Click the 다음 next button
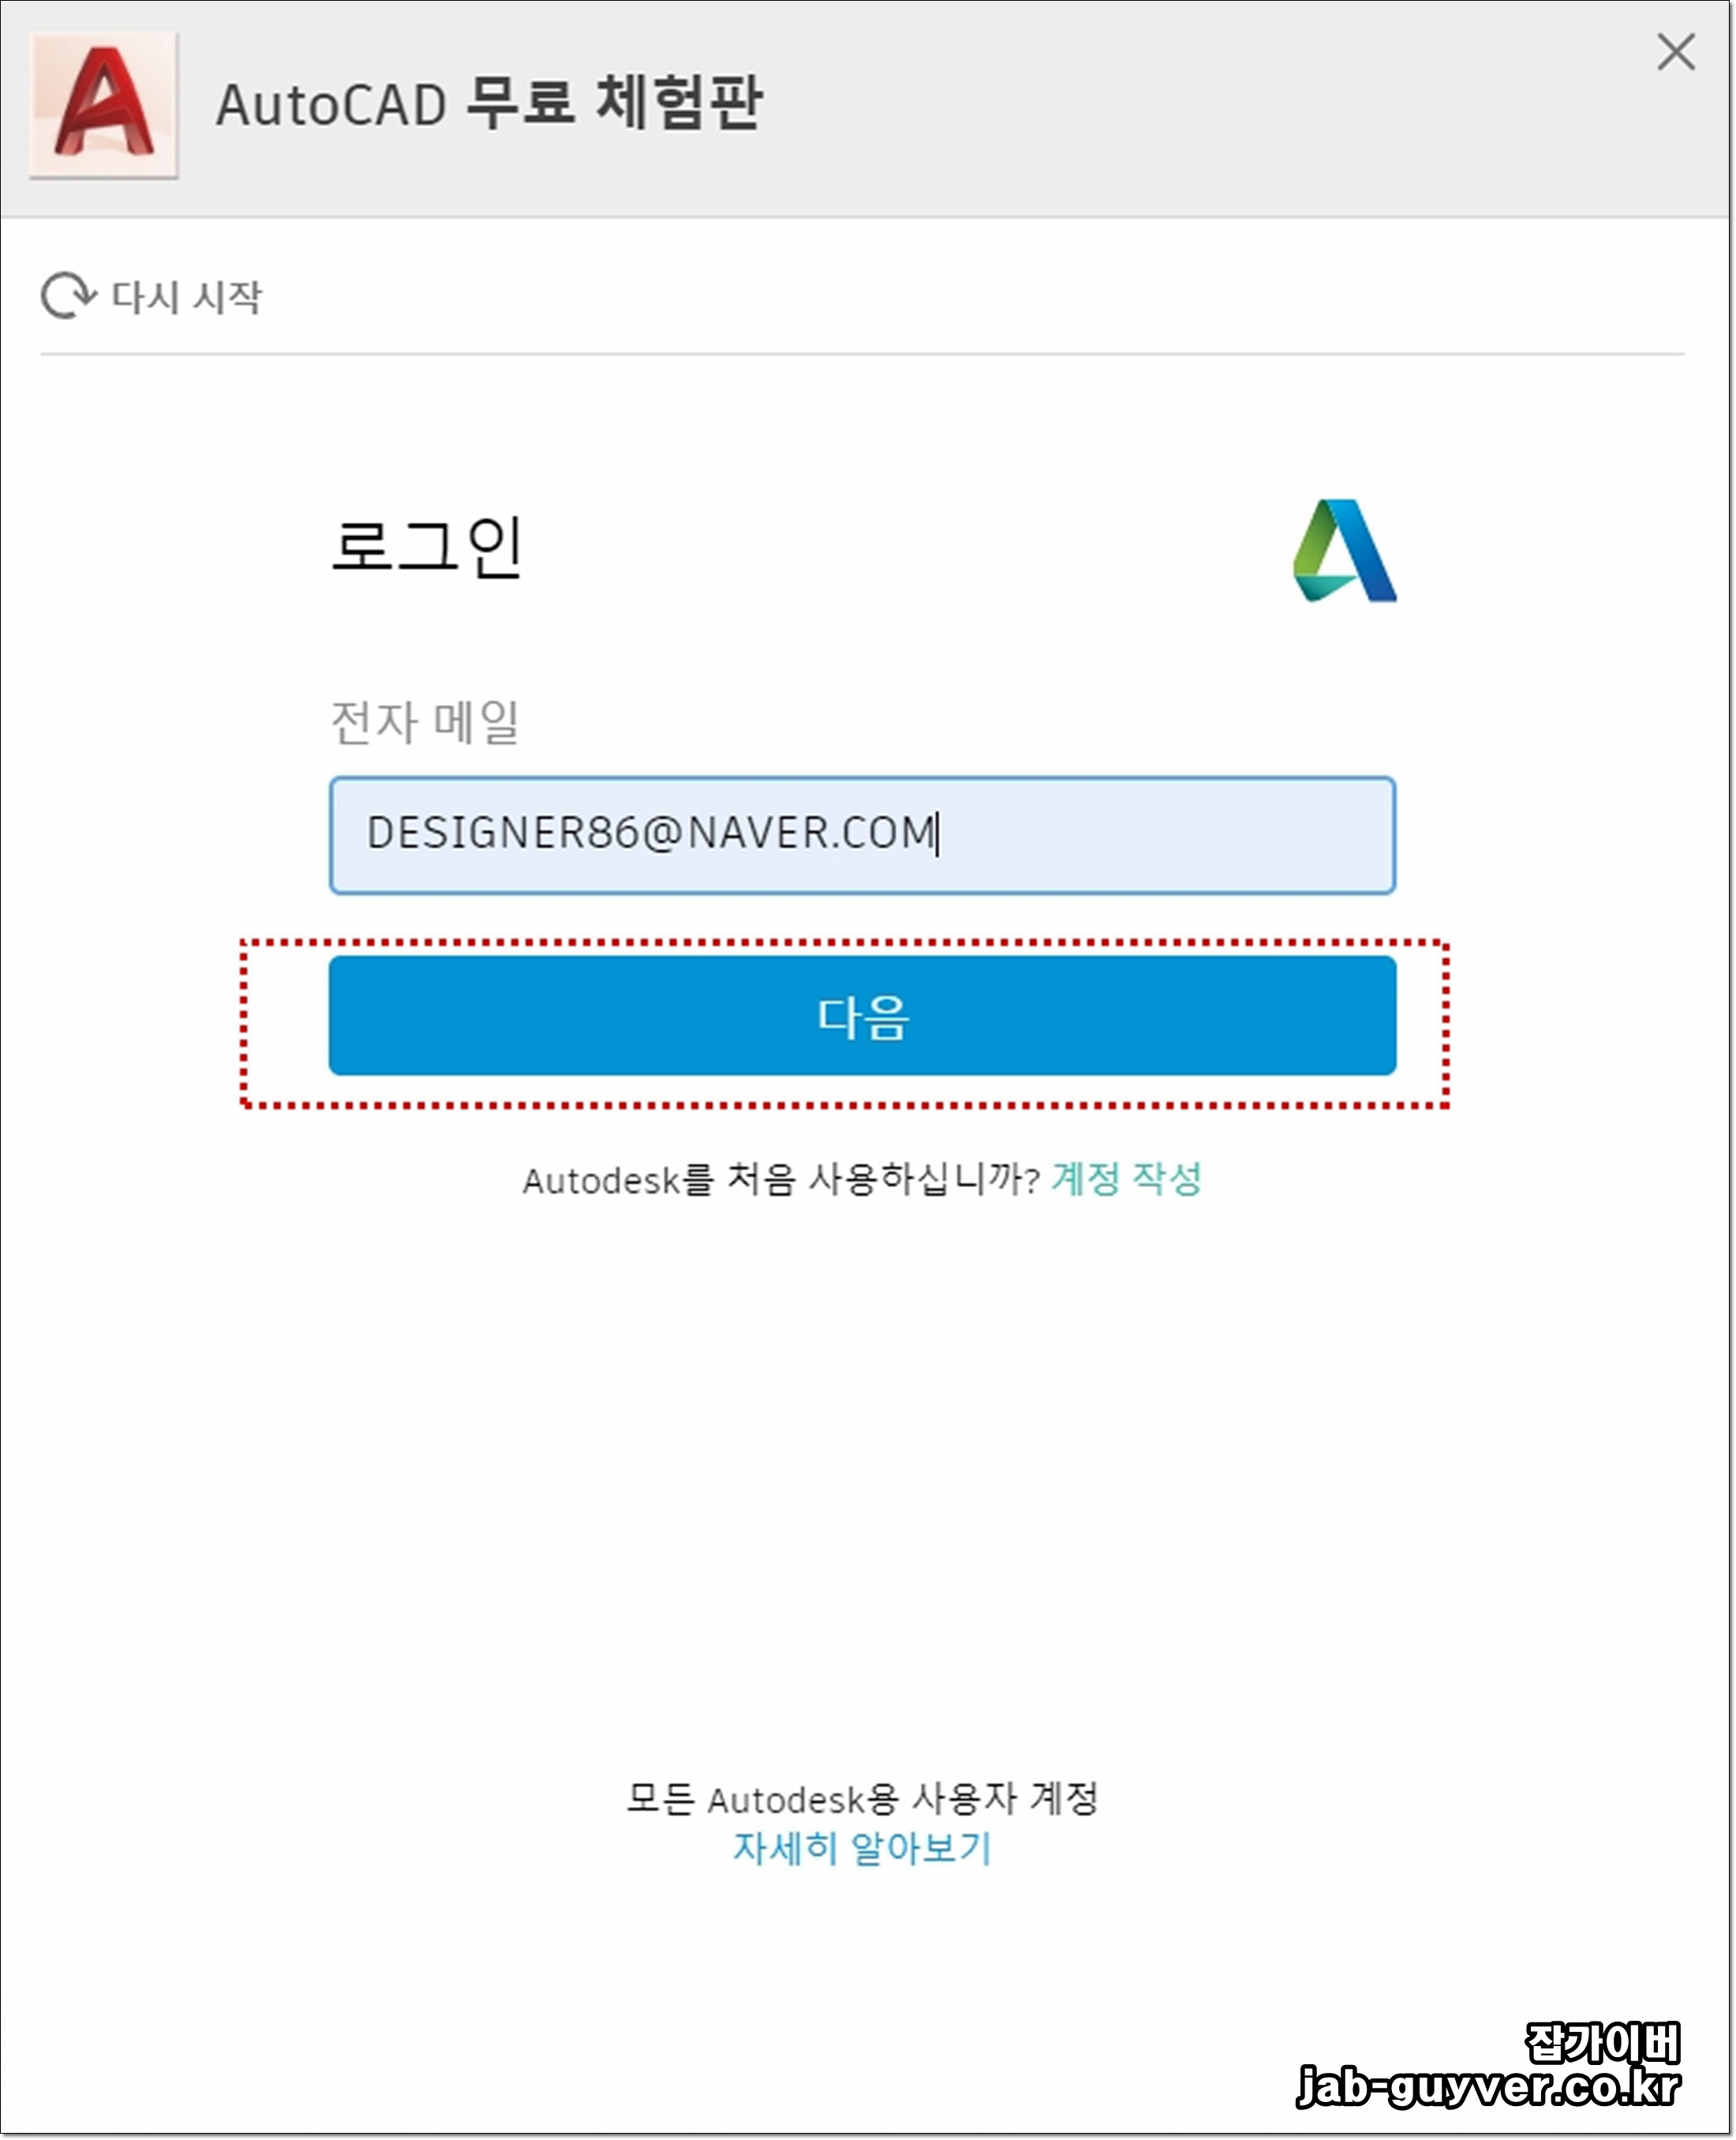 click(863, 1015)
